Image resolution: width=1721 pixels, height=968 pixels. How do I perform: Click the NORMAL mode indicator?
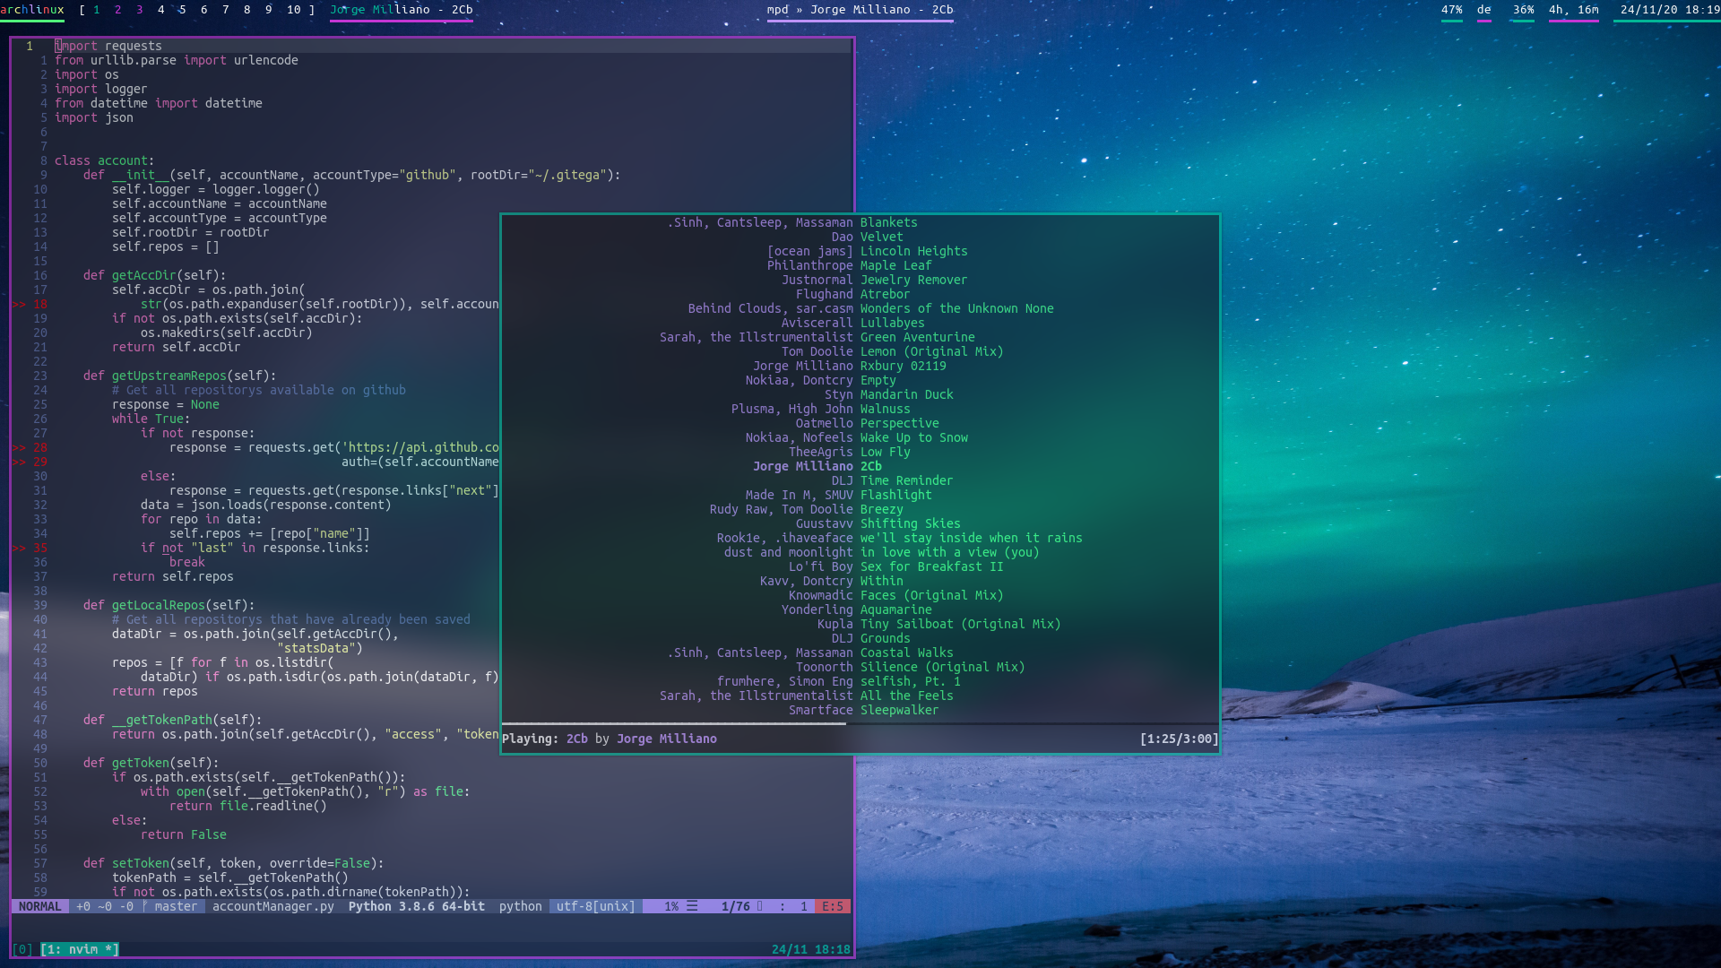(39, 906)
